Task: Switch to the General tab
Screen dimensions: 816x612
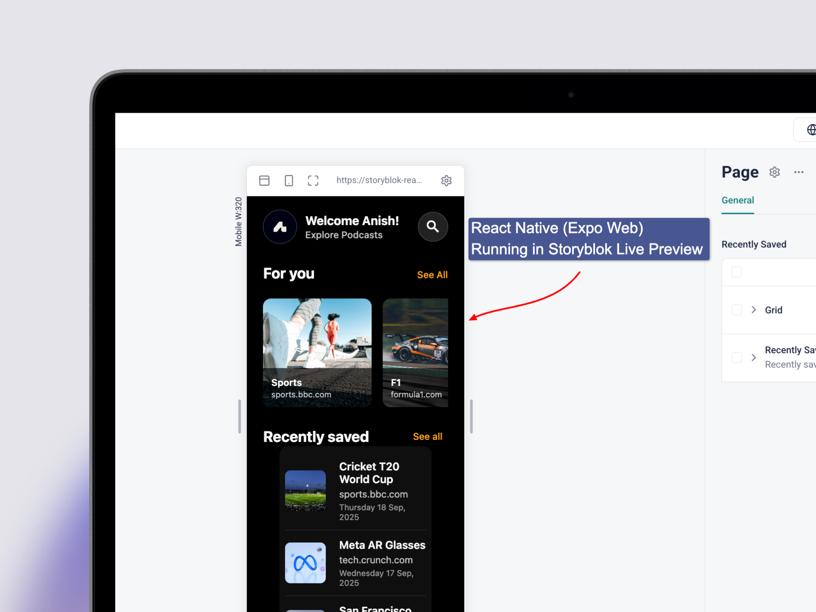Action: (737, 200)
